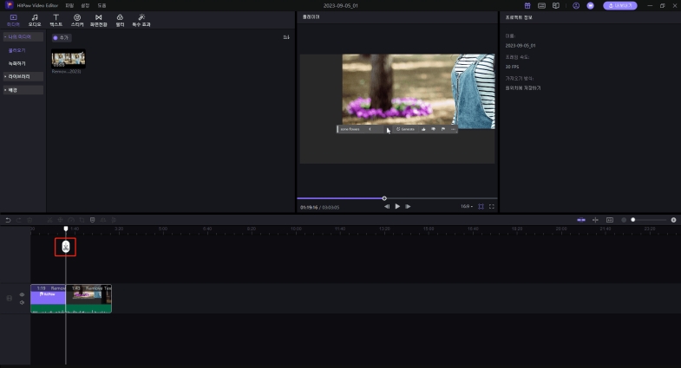Screen dimensions: 681x368
Task: Click the timeline zoom slider handle
Action: [633, 220]
